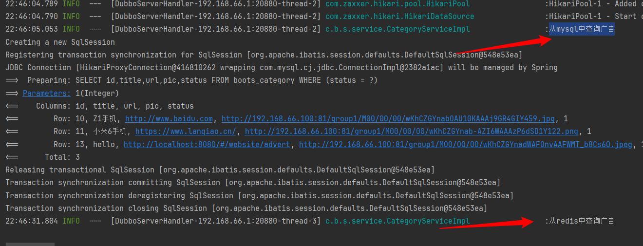
Task: Open the image URL ending in b8Cs60.jpeg
Action: pyautogui.click(x=466, y=144)
